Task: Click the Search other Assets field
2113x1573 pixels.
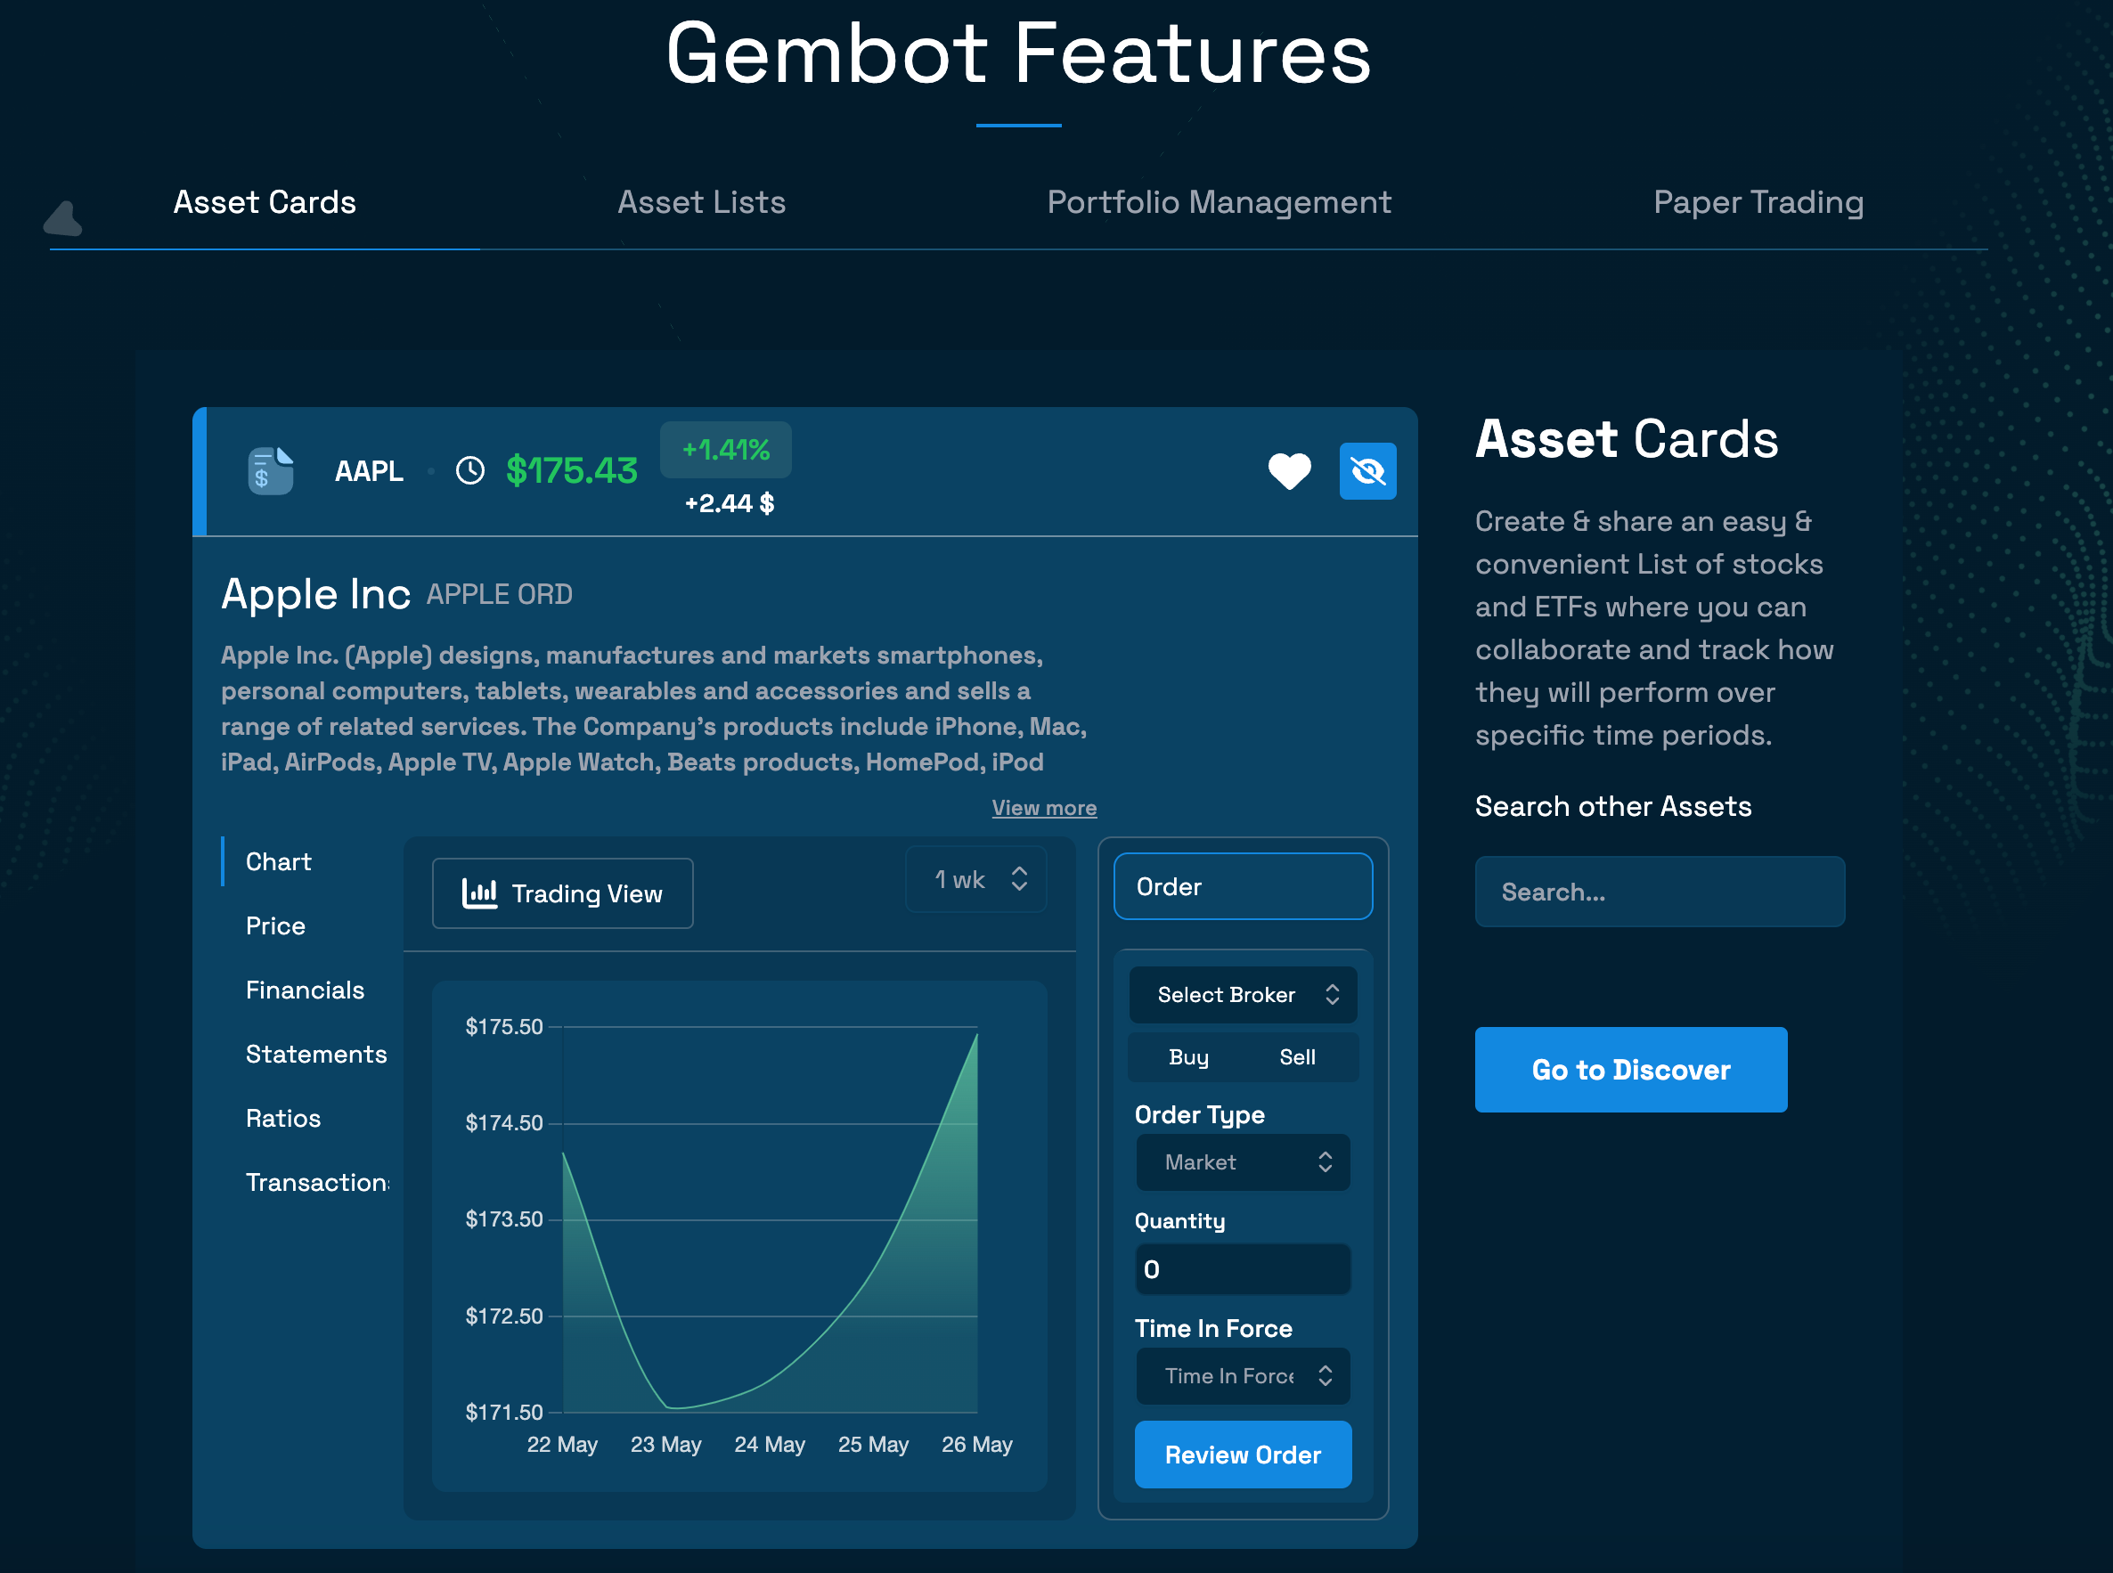Action: coord(1660,892)
